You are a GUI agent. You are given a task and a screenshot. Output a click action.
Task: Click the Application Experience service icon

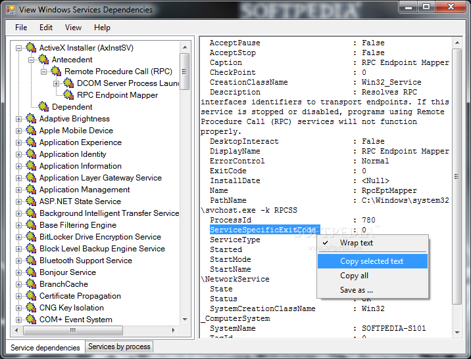coord(31,142)
